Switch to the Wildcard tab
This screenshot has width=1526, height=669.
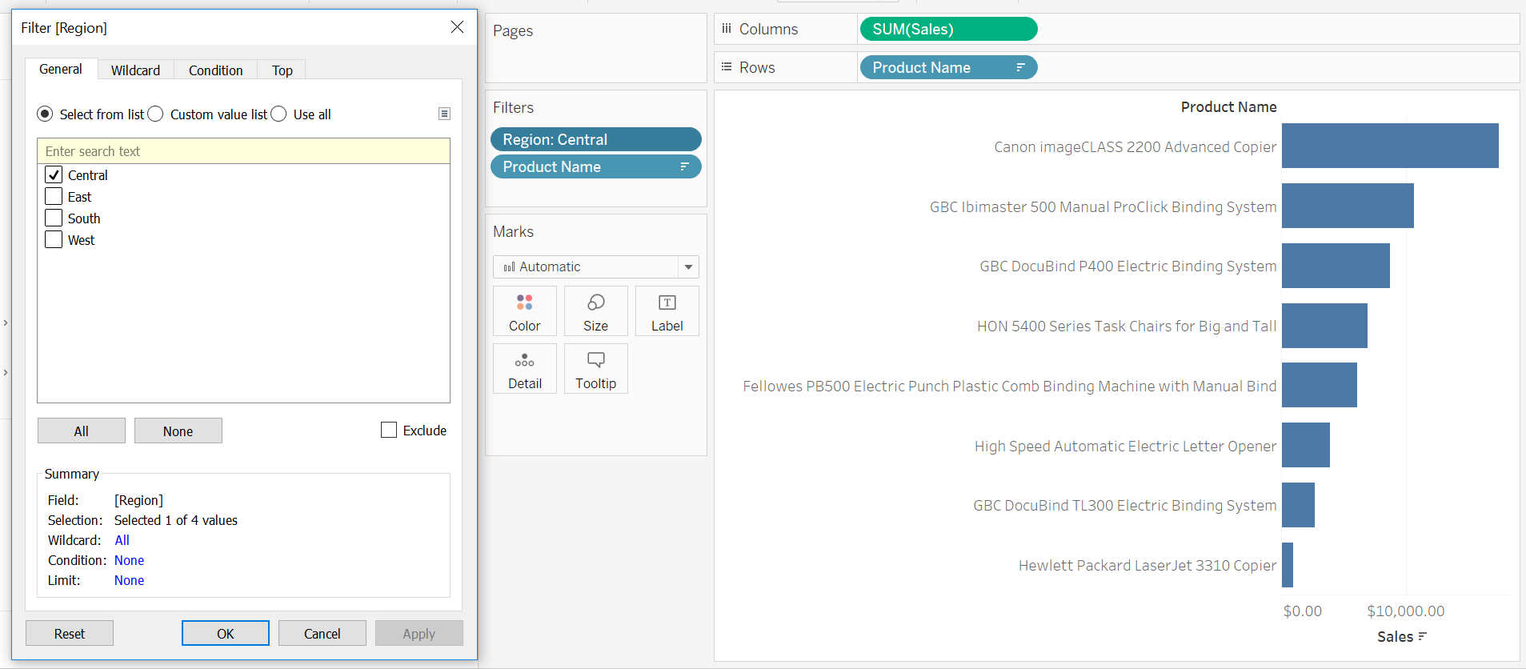coord(136,70)
